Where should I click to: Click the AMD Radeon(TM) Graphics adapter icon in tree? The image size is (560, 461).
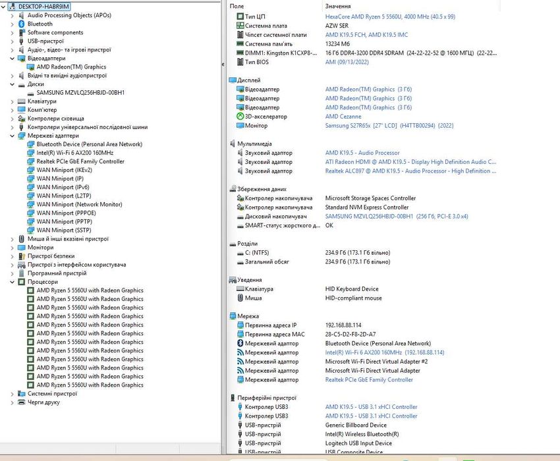click(31, 67)
